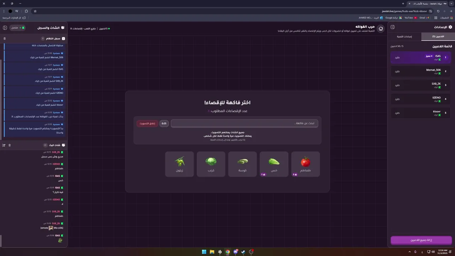
Task: Open the Windows Start menu
Action: (204, 252)
